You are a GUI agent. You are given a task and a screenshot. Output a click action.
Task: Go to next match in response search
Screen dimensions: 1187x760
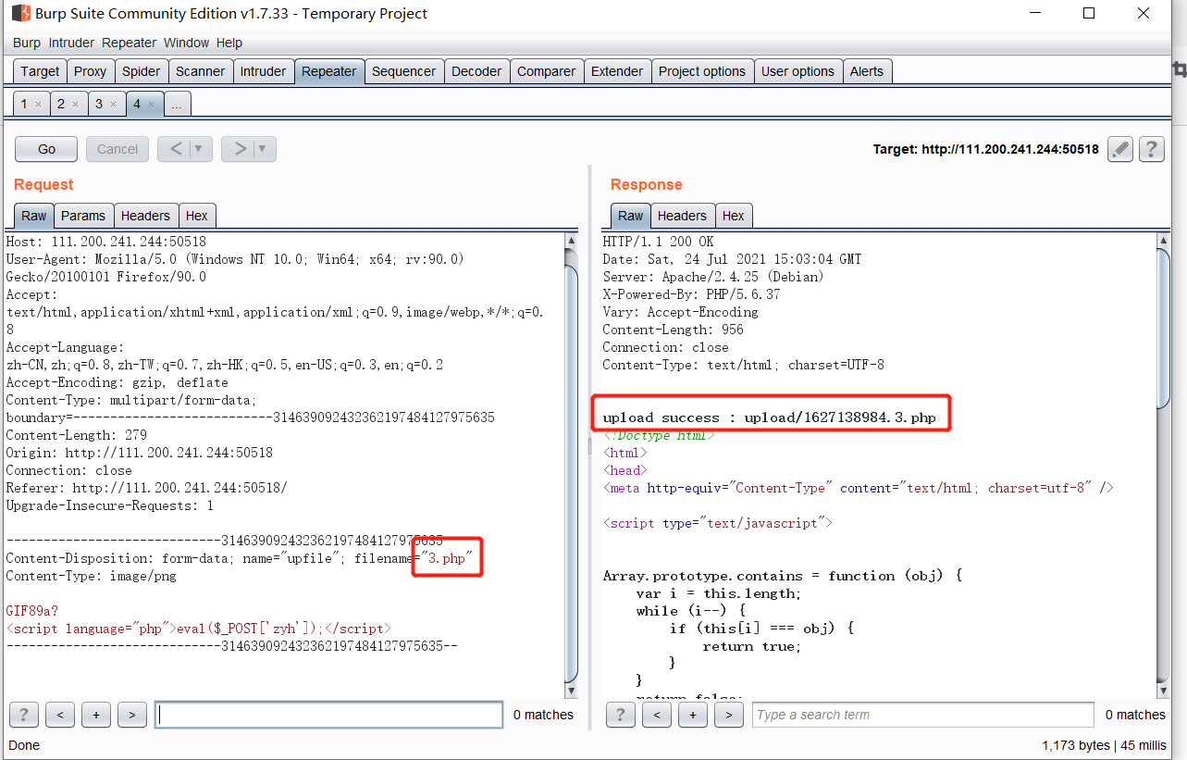pos(729,715)
